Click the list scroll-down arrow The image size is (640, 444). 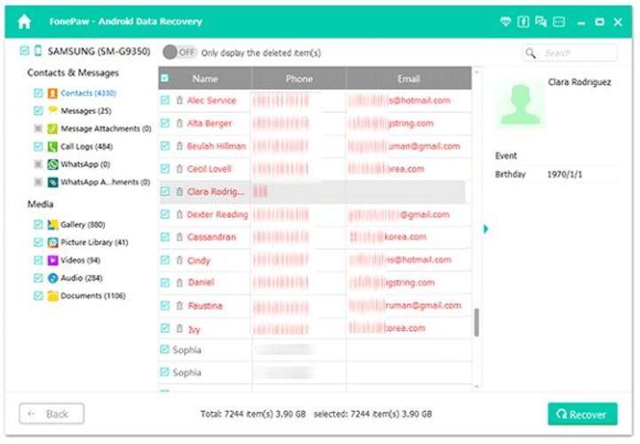(x=476, y=386)
